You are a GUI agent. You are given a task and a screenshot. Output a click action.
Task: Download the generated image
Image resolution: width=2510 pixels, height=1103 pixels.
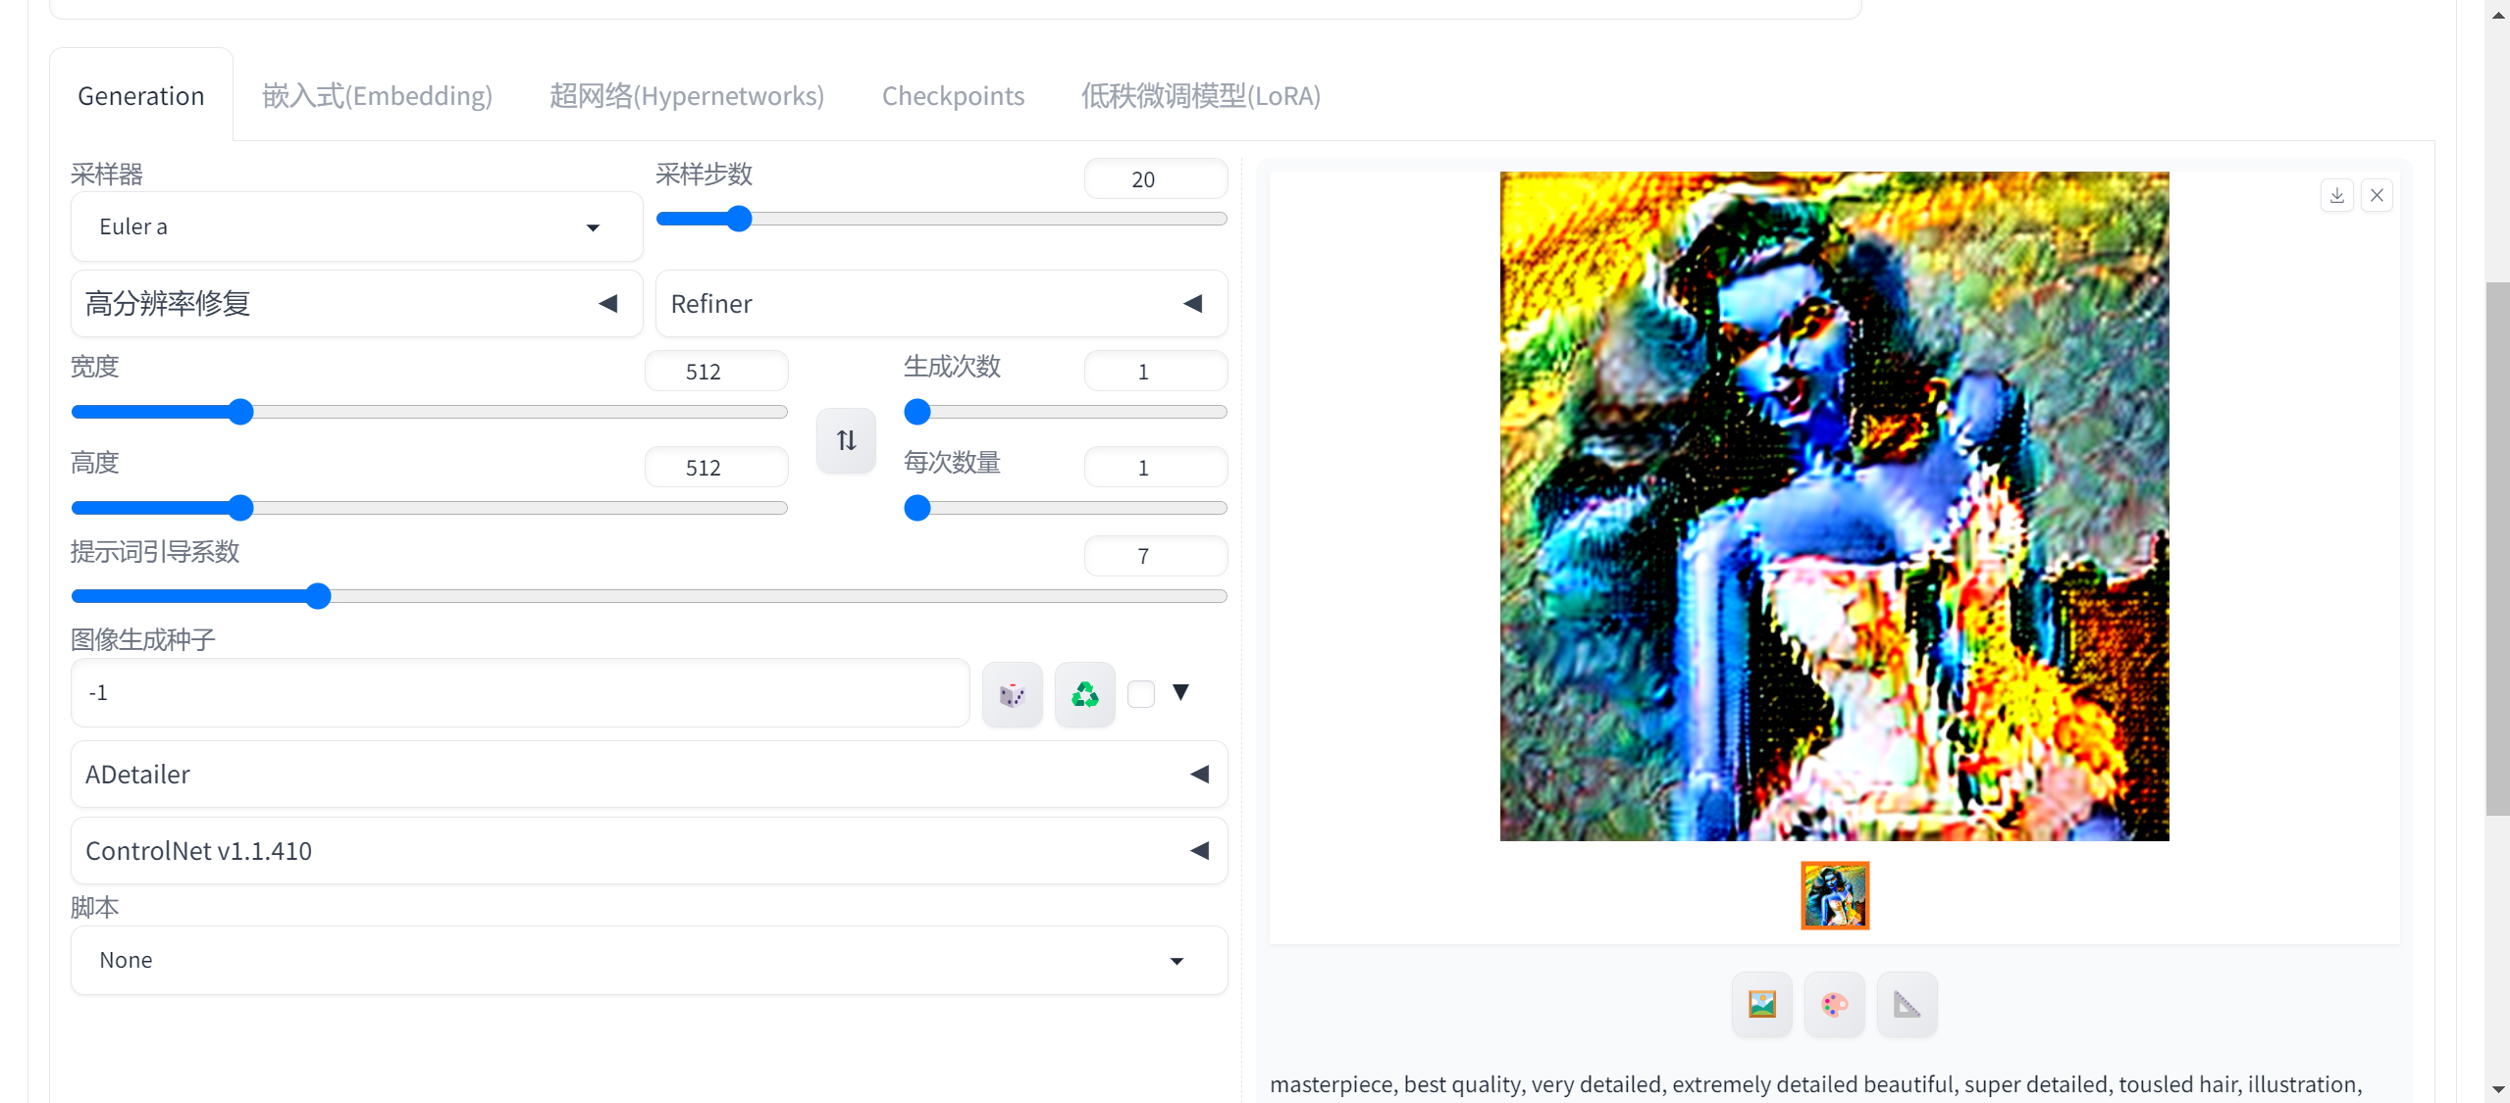point(2337,195)
